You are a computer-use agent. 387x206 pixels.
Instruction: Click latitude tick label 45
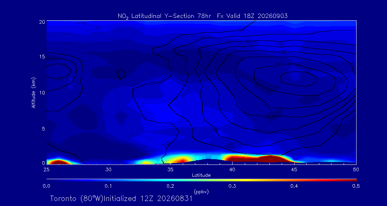(294, 170)
